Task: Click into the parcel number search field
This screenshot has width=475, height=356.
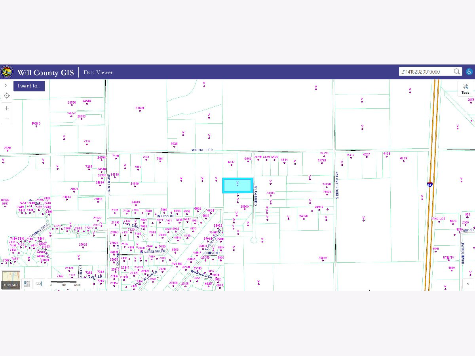Action: 426,72
